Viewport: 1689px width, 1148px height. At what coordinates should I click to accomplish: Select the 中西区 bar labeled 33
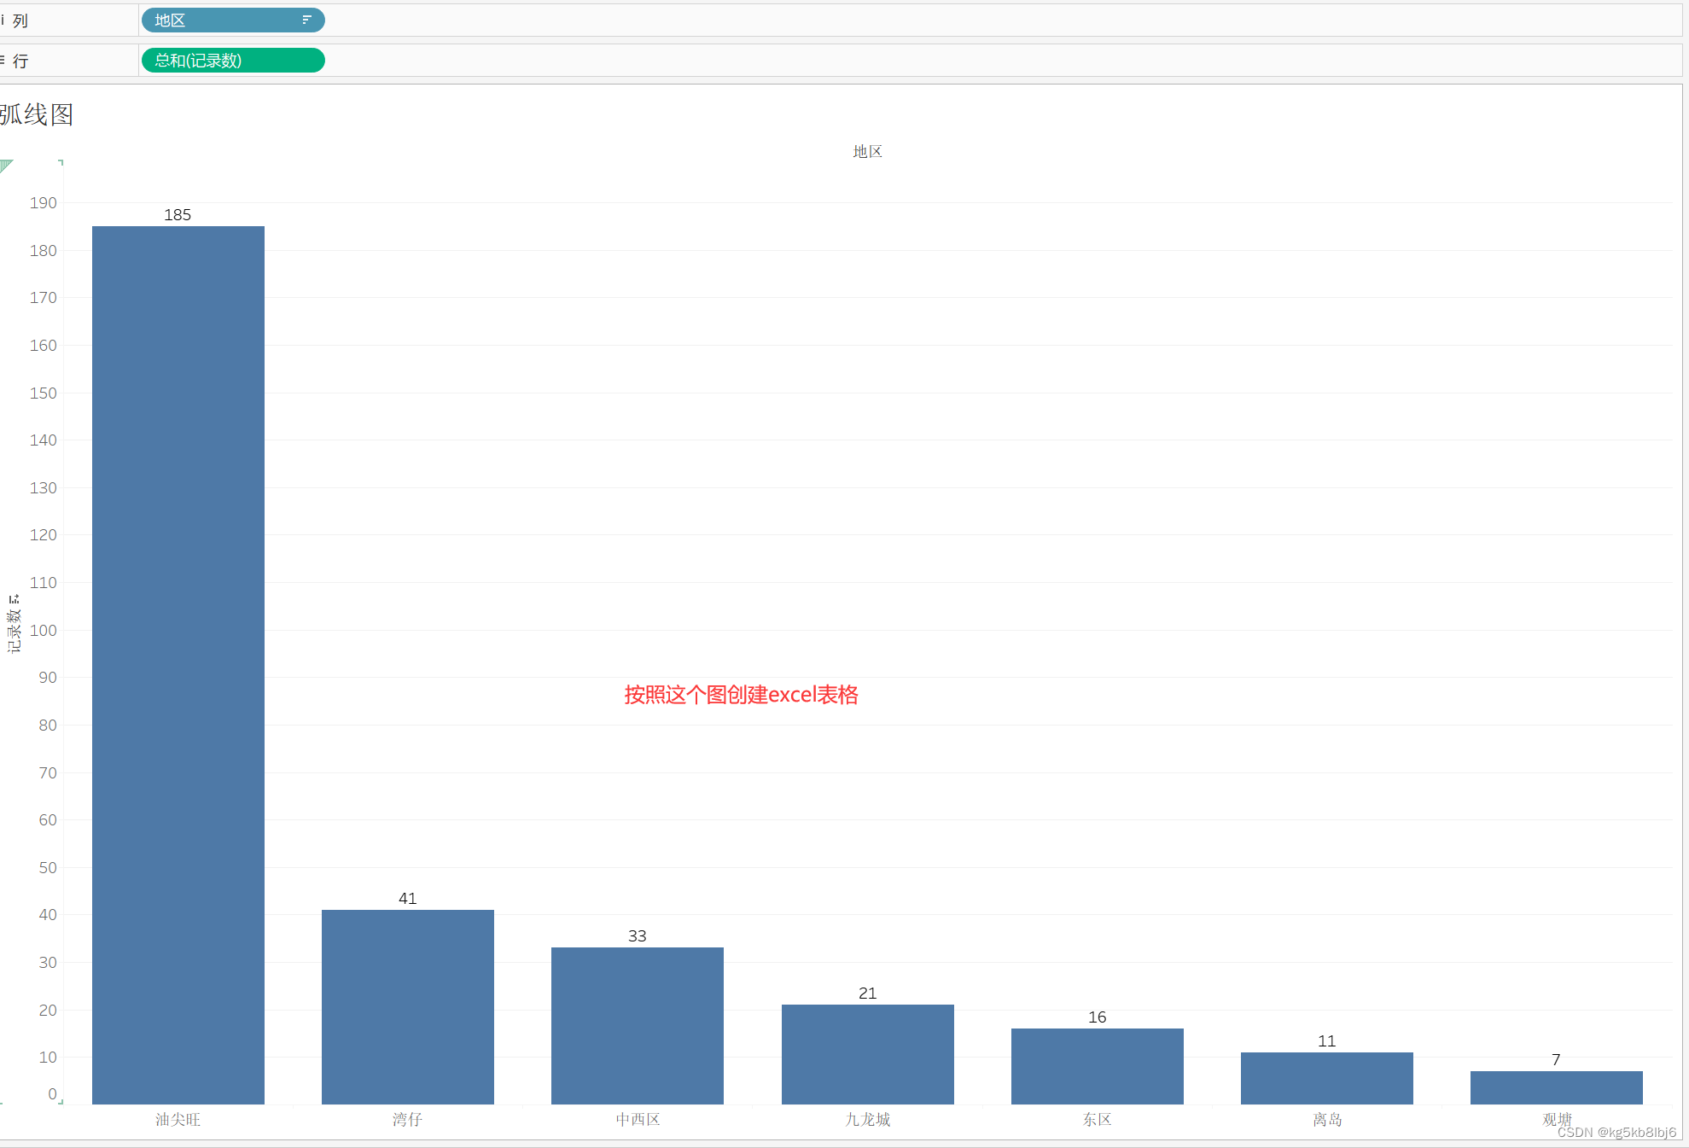[638, 1026]
